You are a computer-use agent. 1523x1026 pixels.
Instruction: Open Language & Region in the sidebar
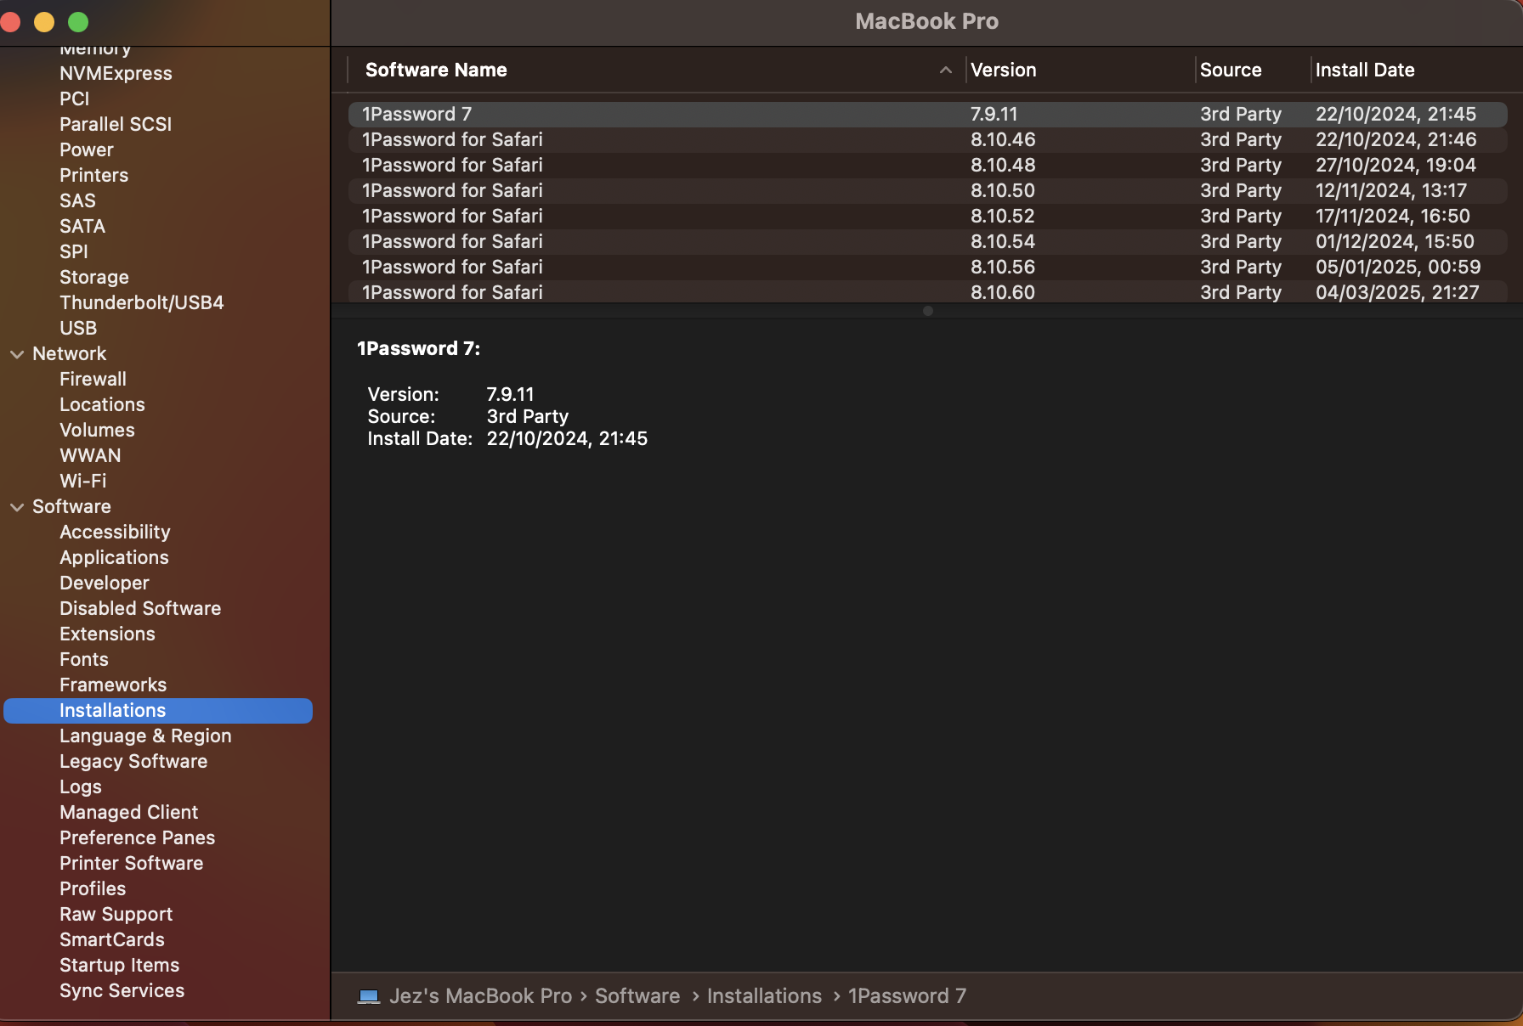coord(145,736)
